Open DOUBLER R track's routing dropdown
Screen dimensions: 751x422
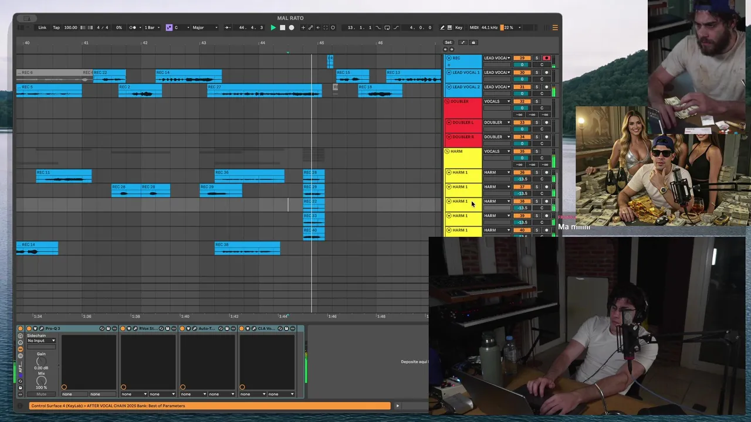pos(497,137)
